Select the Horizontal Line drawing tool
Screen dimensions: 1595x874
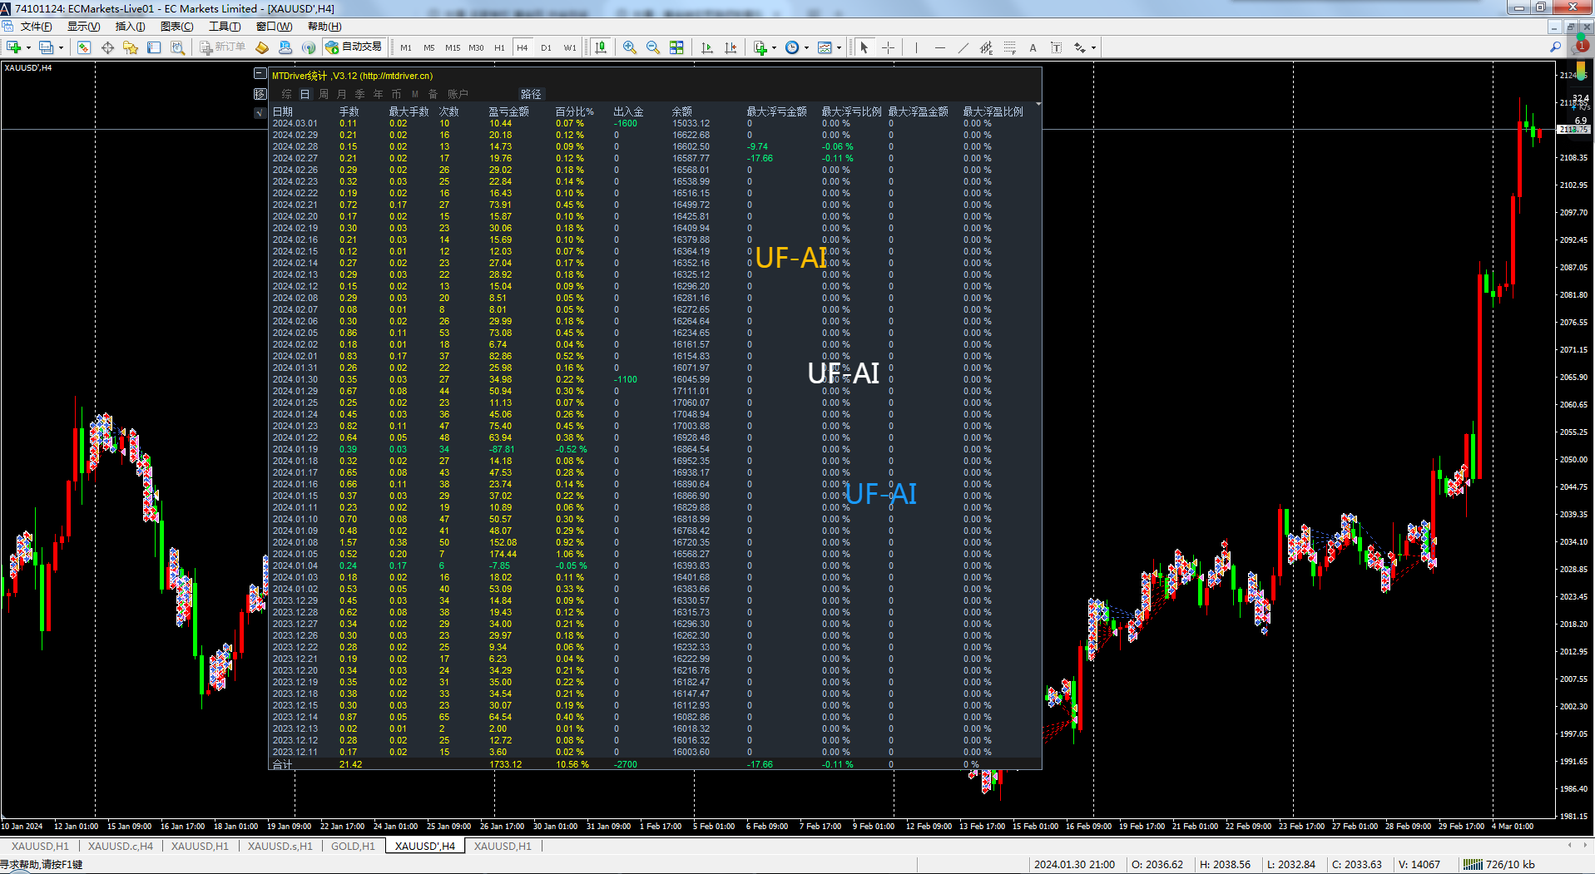click(x=939, y=47)
